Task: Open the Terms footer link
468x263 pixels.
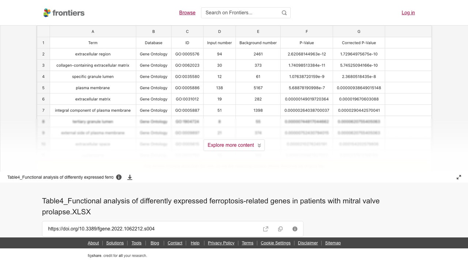Action: [248, 243]
